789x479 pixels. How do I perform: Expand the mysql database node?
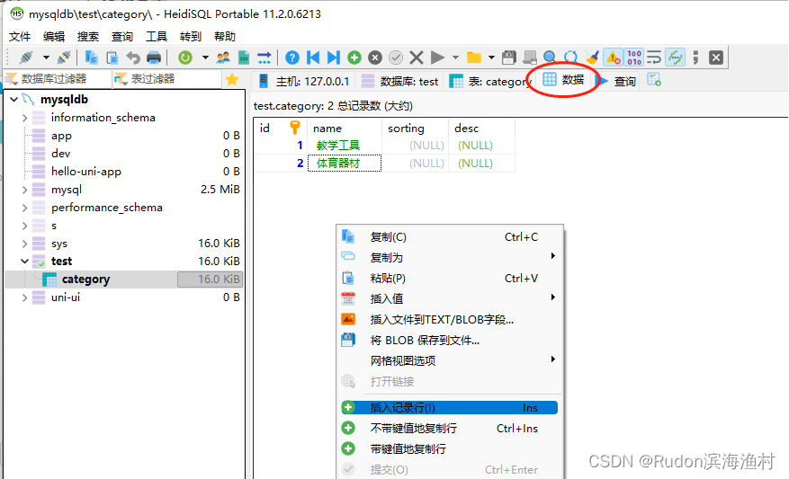point(24,190)
